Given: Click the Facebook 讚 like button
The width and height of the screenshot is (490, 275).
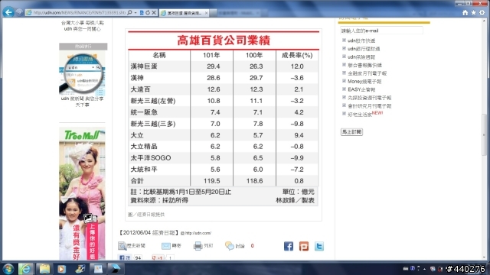Looking at the screenshot, I should (x=125, y=257).
